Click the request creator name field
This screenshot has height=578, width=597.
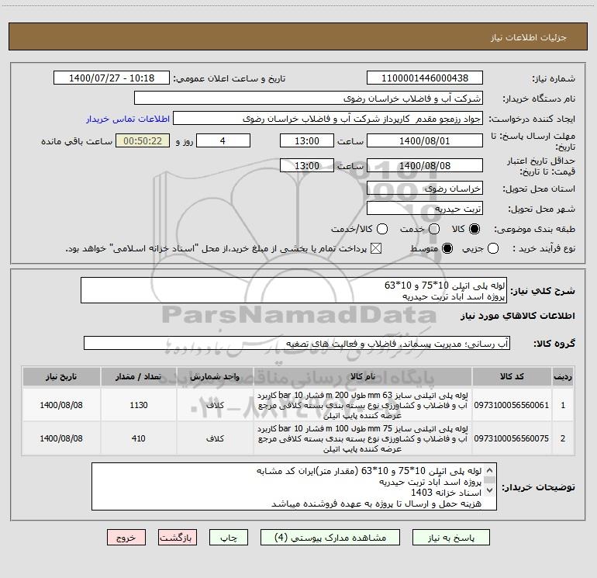[x=328, y=119]
